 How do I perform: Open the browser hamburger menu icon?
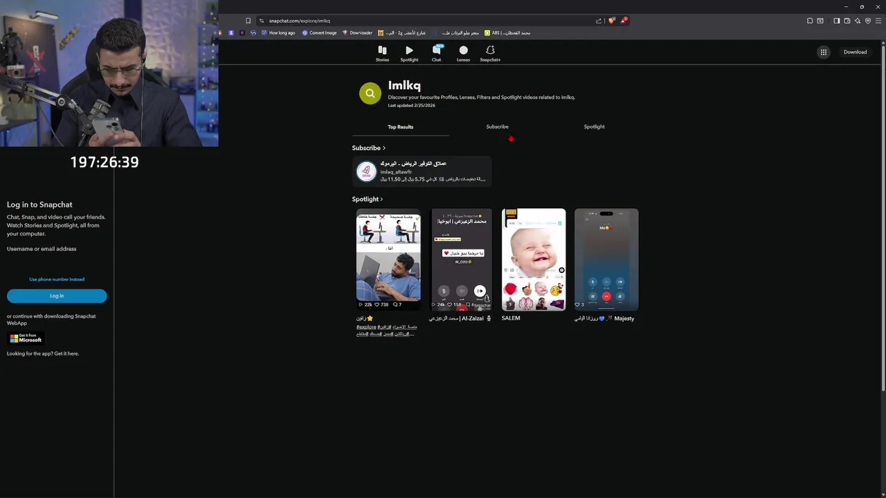point(878,21)
